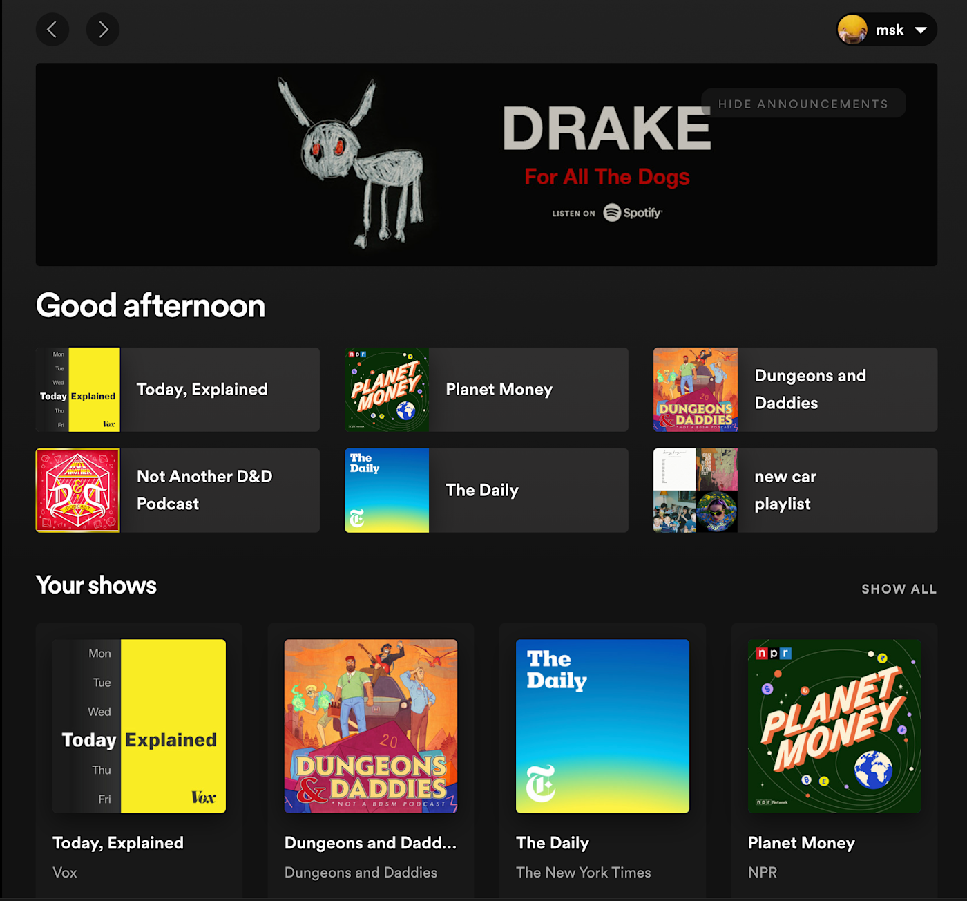The image size is (967, 901).
Task: Go forward with the right arrow button
Action: point(103,30)
